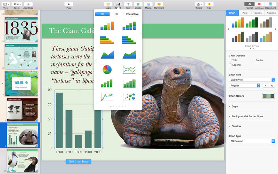Open the Document inspector
Screen dimensions: 278x174
[270, 4]
